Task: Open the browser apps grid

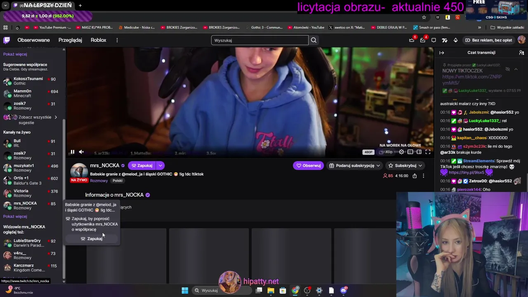Action: coord(5,28)
